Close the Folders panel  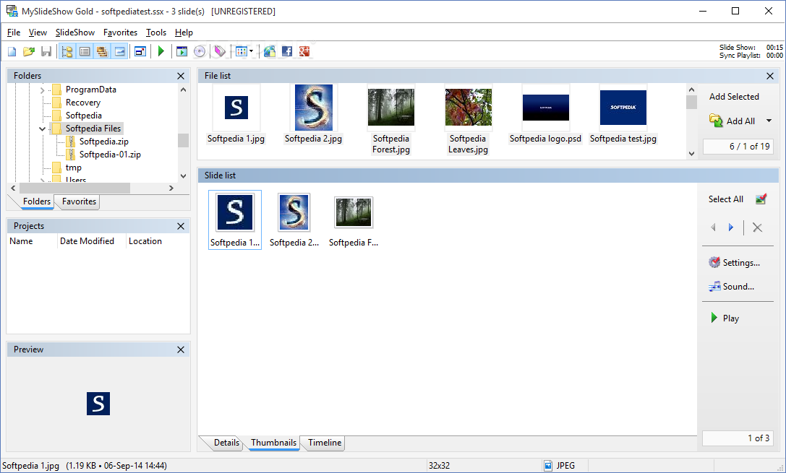(181, 76)
